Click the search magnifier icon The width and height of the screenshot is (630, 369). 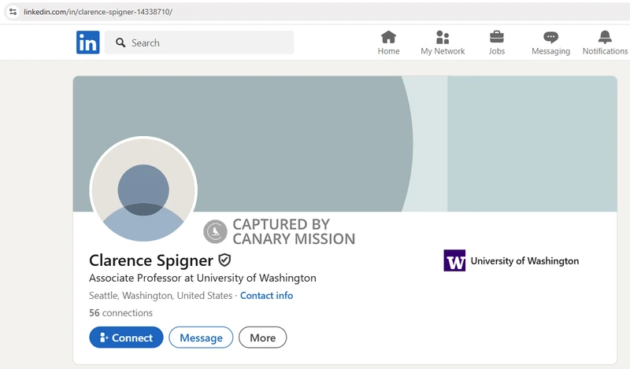120,42
